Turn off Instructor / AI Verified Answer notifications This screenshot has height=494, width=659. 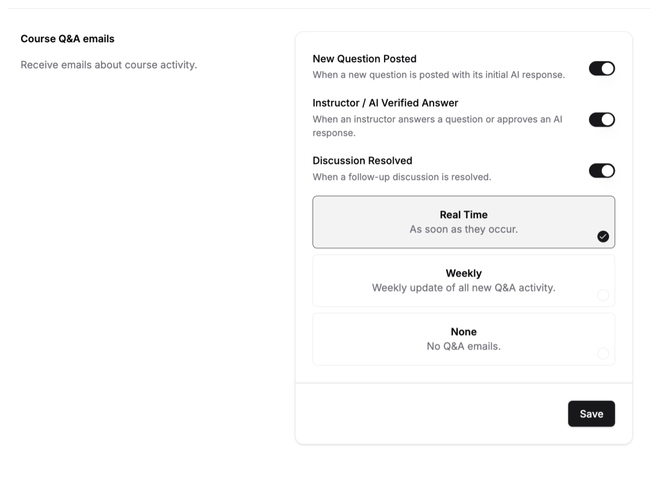[602, 119]
